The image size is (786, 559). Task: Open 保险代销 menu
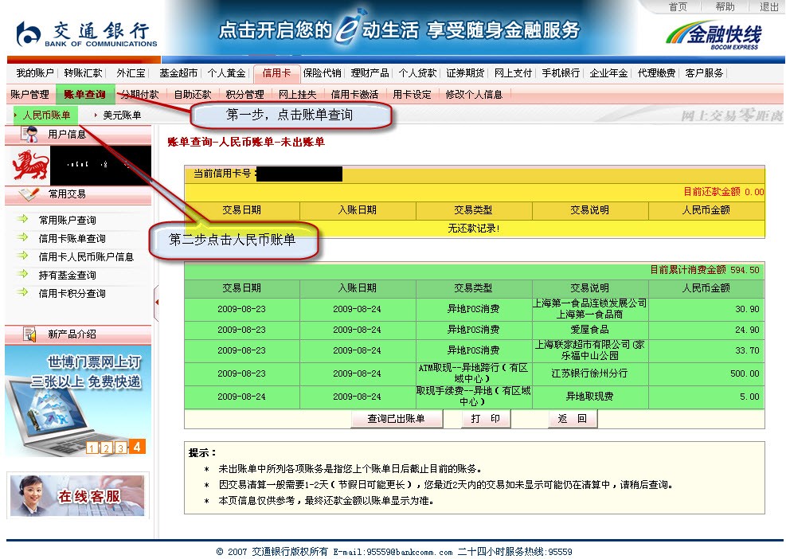coord(322,73)
